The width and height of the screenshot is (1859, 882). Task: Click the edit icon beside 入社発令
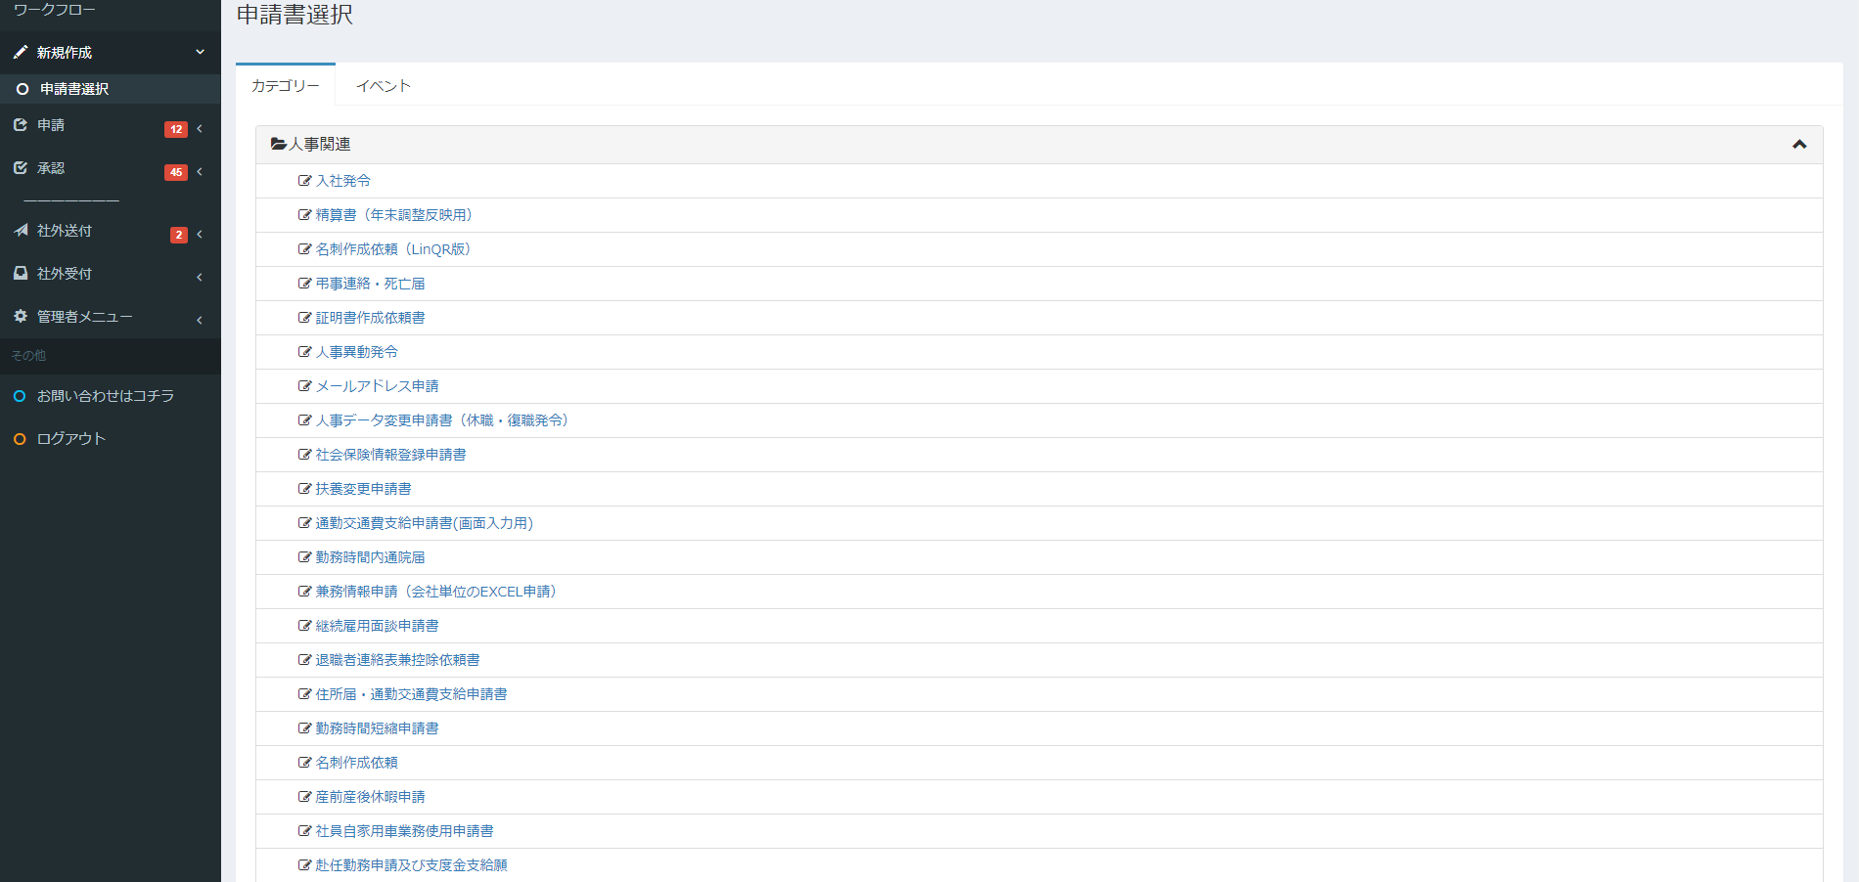304,181
